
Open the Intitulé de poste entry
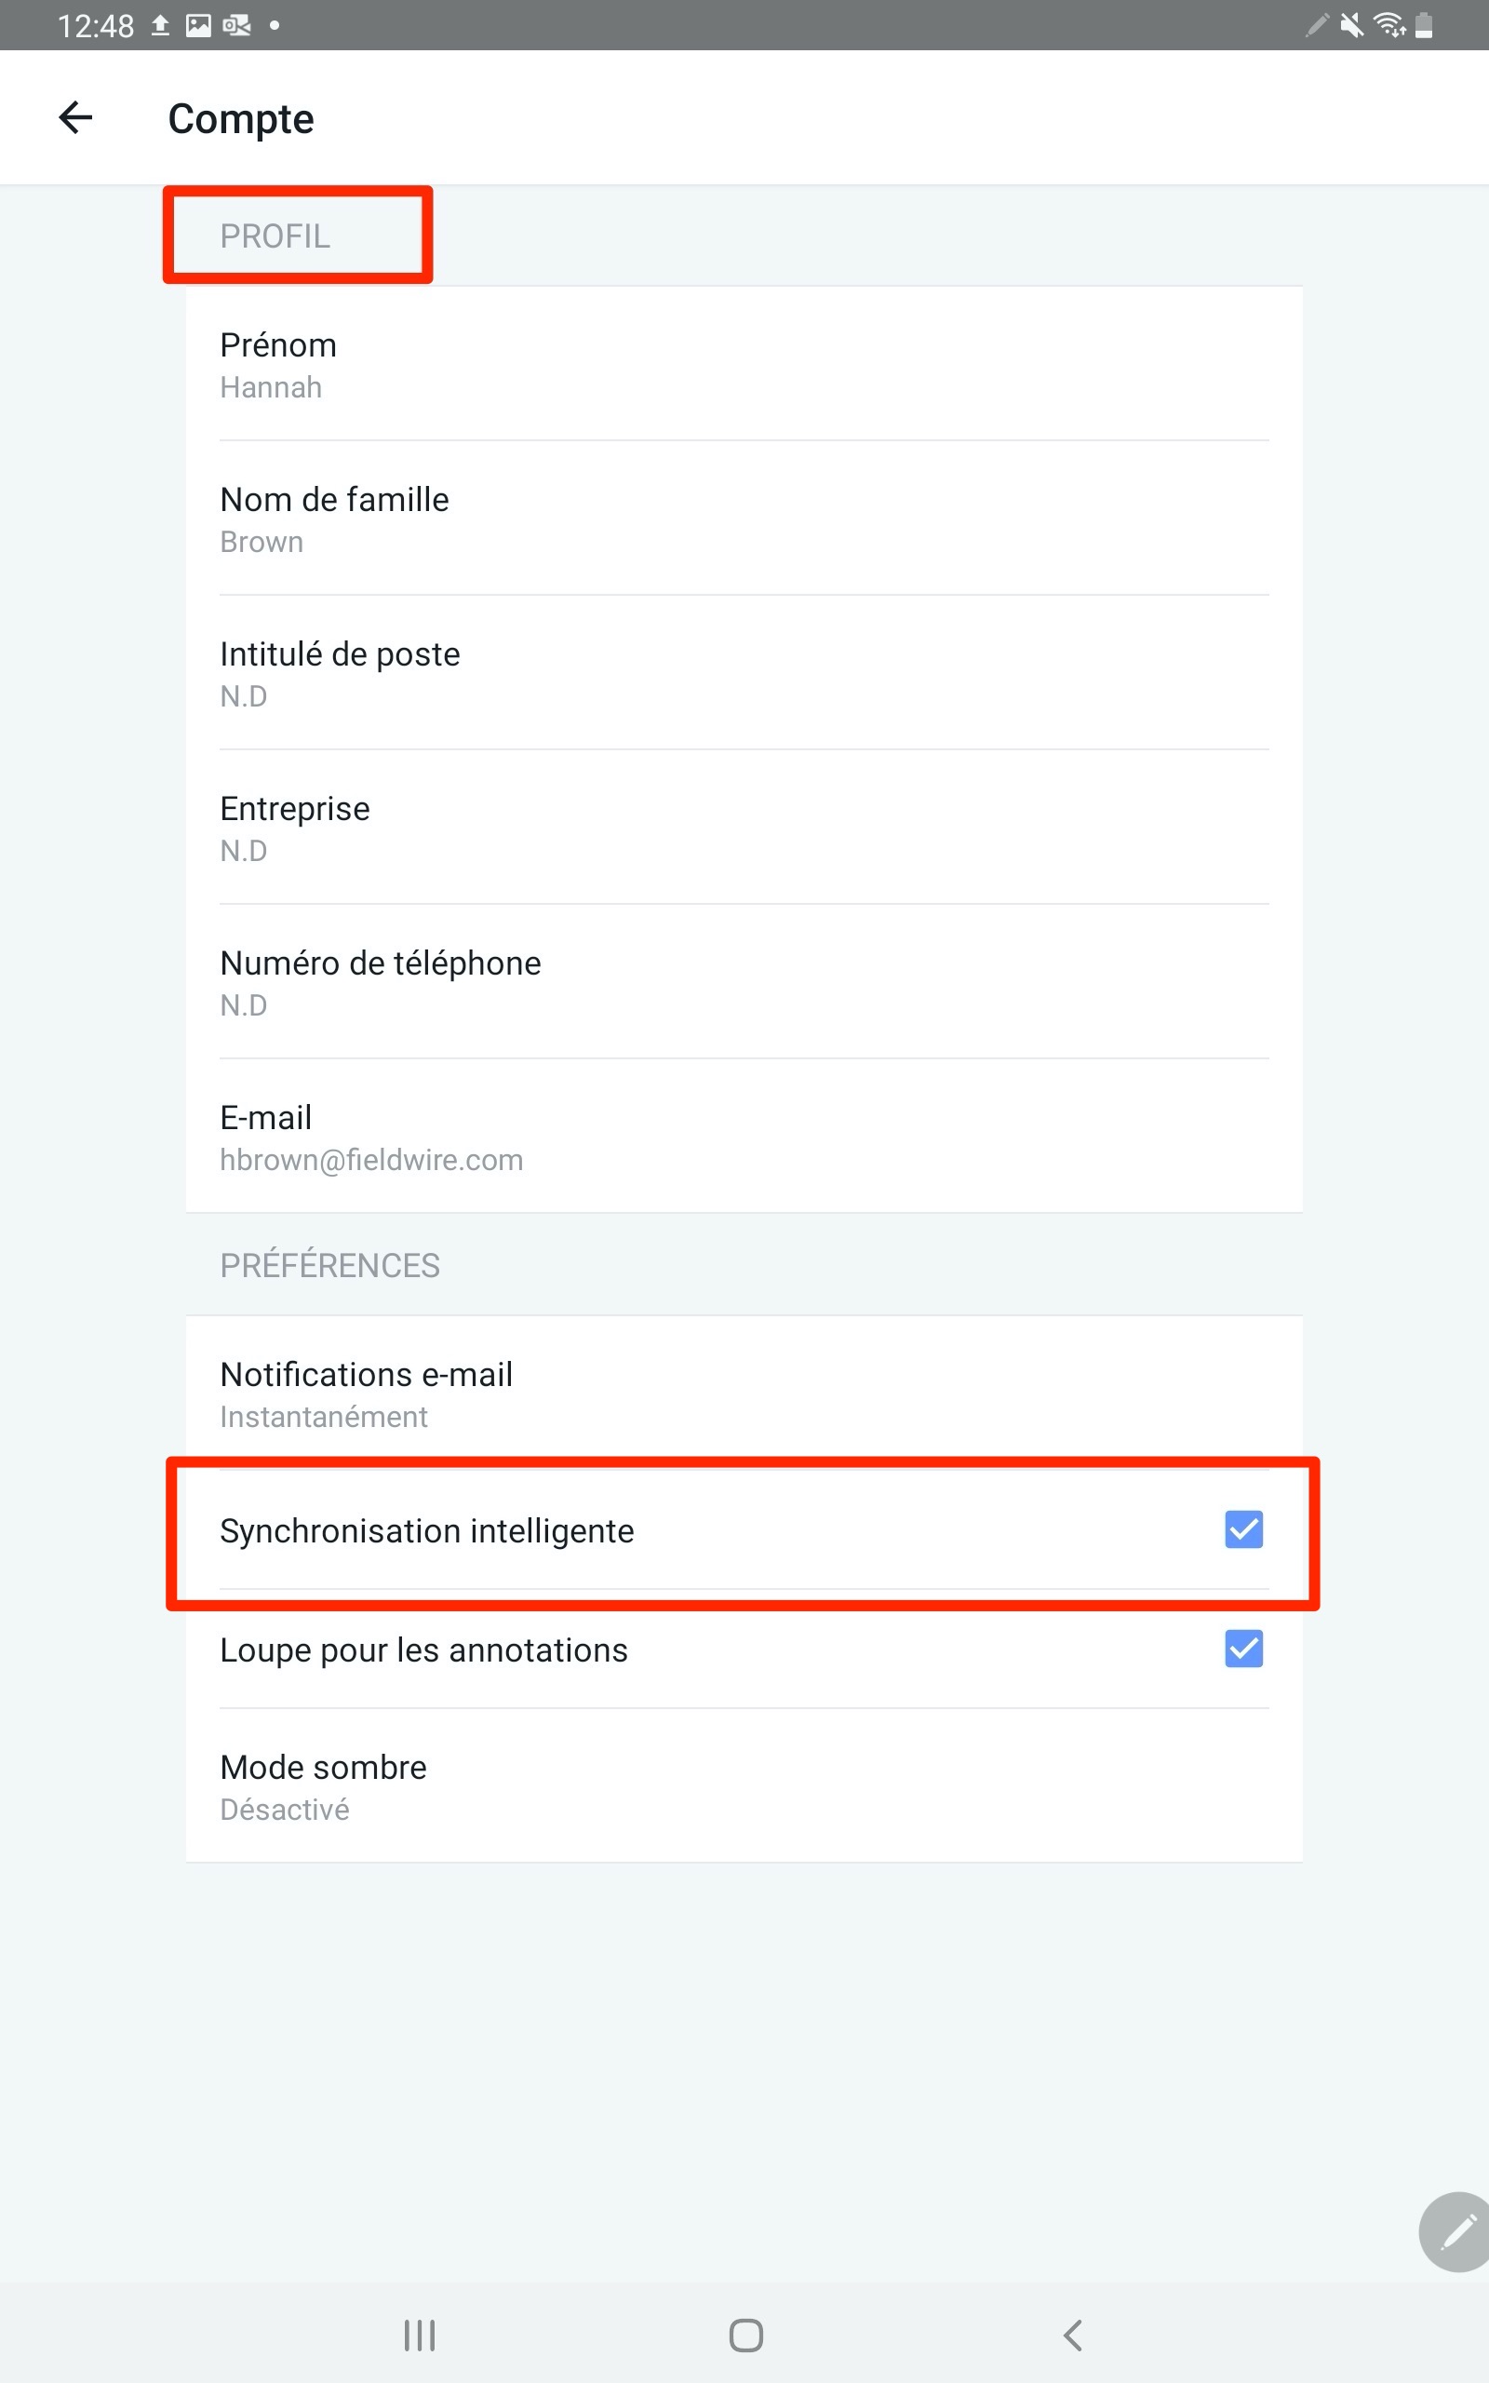pos(744,674)
